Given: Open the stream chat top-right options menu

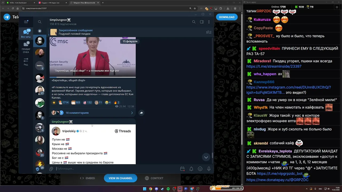Looking at the screenshot, I should point(336,7).
